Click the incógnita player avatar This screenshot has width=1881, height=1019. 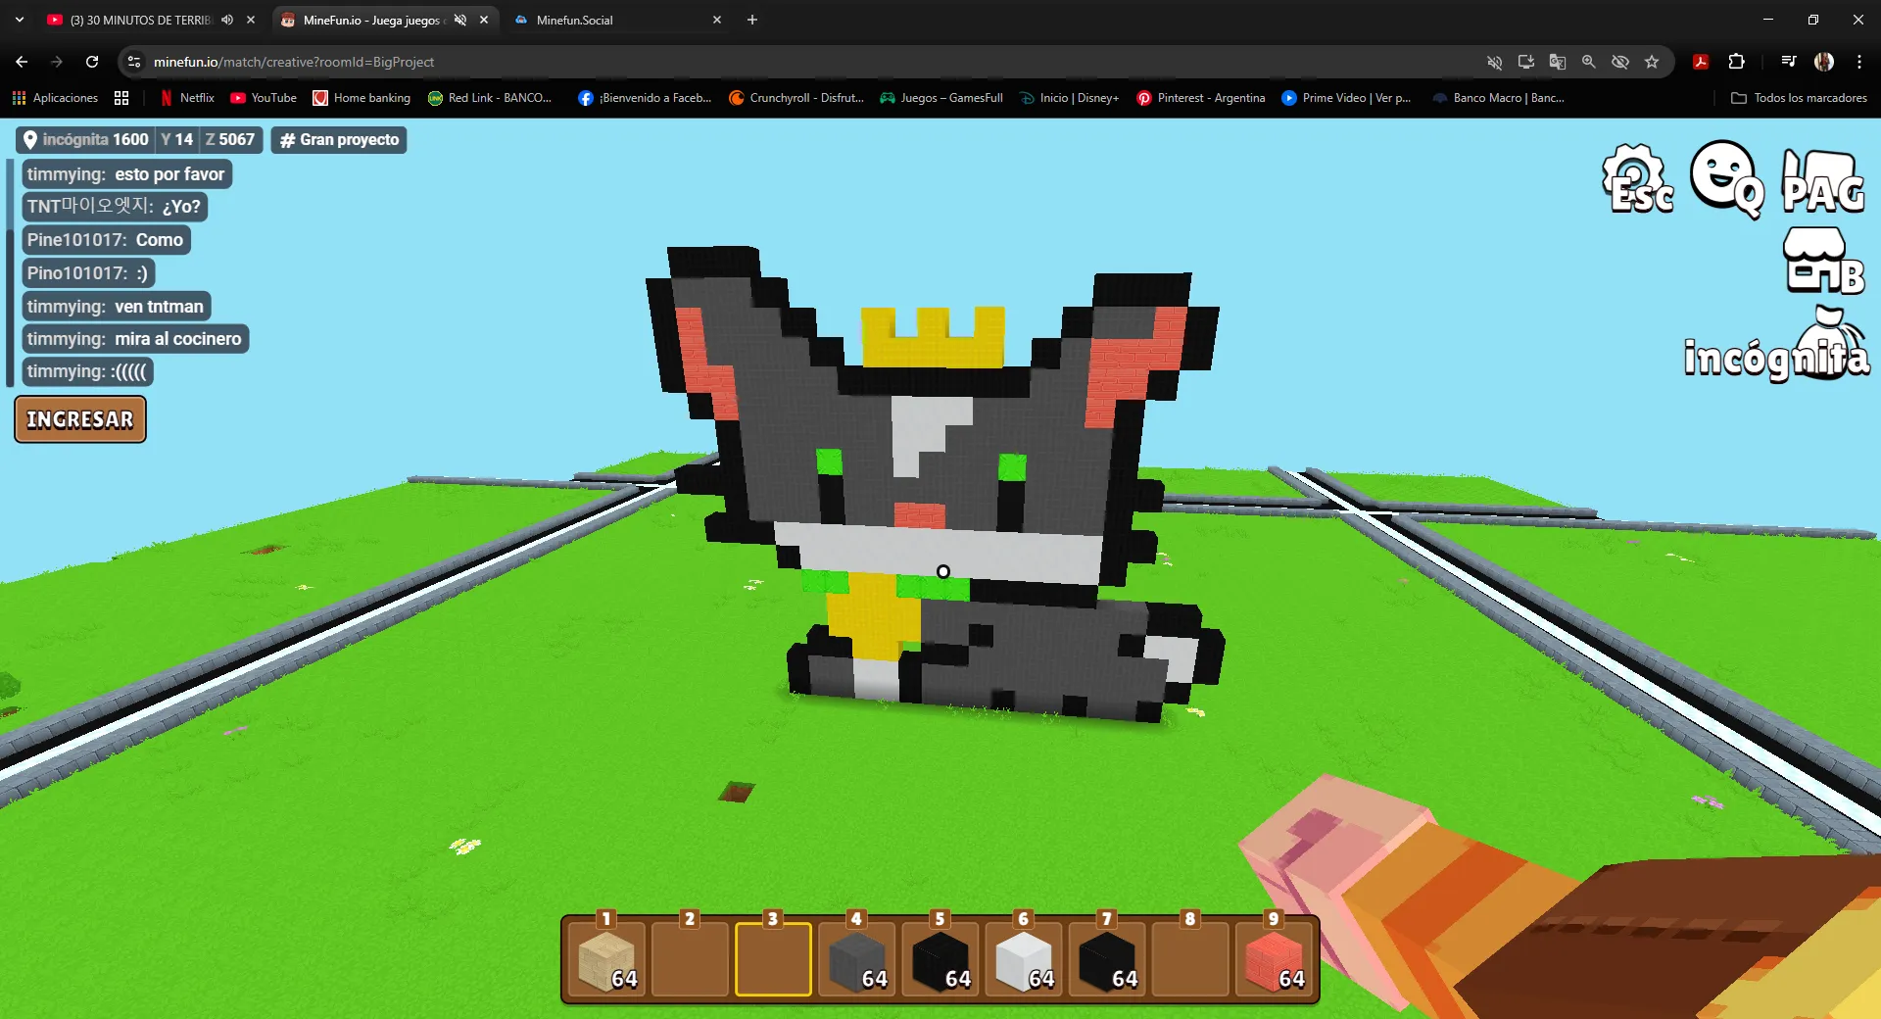[x=1776, y=346]
